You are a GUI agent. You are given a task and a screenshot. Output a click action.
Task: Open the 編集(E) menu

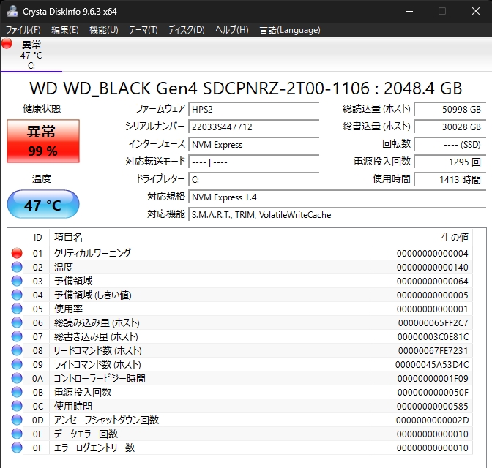pos(65,30)
